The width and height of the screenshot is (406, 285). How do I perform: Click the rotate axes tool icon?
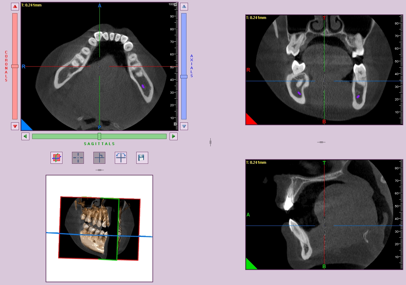point(121,158)
